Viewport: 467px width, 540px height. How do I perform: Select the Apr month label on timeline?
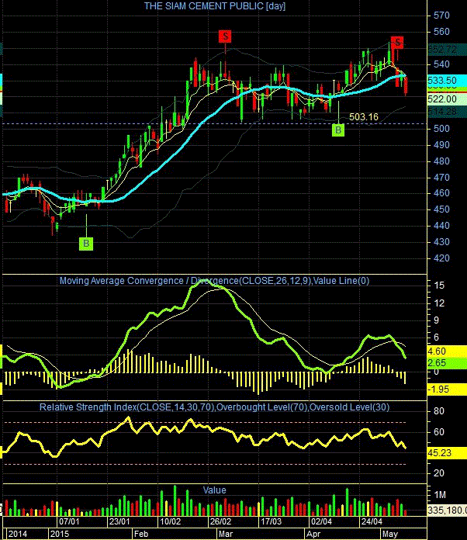point(313,534)
